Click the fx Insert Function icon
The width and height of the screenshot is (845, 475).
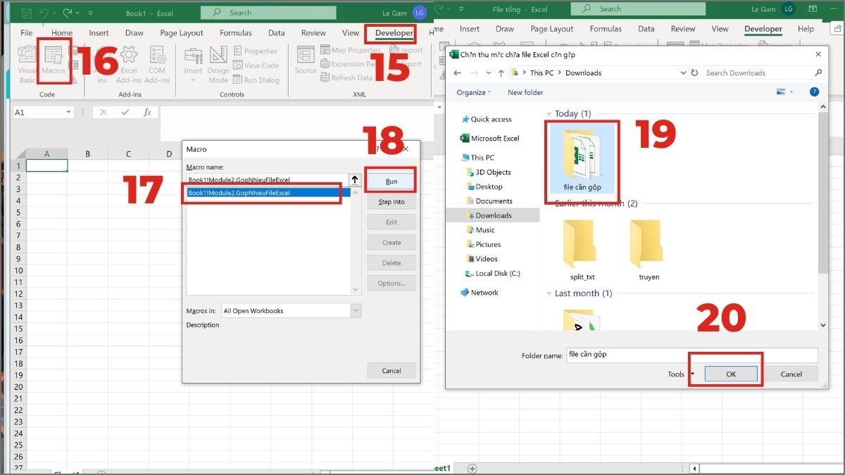pos(147,112)
